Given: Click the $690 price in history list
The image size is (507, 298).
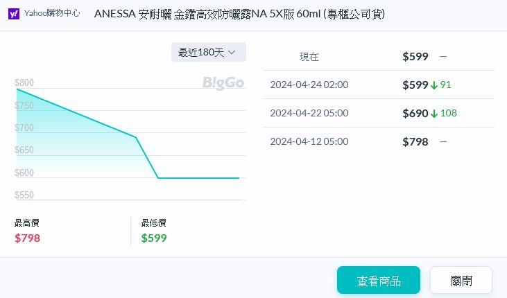Looking at the screenshot, I should pyautogui.click(x=415, y=113).
